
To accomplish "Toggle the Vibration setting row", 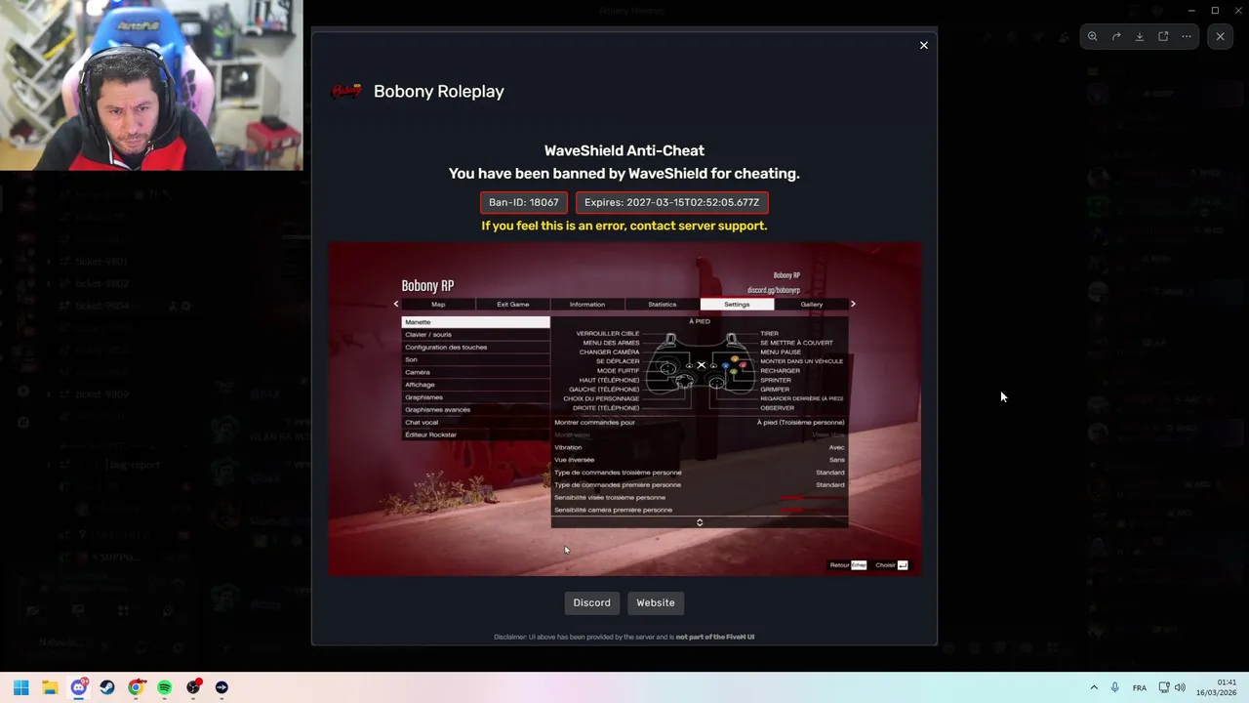I will pyautogui.click(x=700, y=447).
